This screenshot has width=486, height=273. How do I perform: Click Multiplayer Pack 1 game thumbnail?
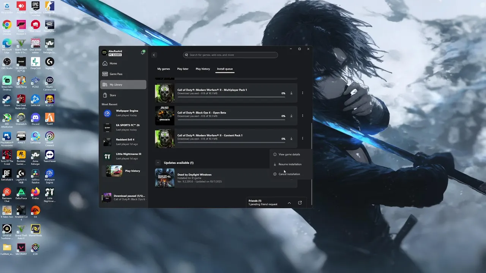pyautogui.click(x=165, y=93)
